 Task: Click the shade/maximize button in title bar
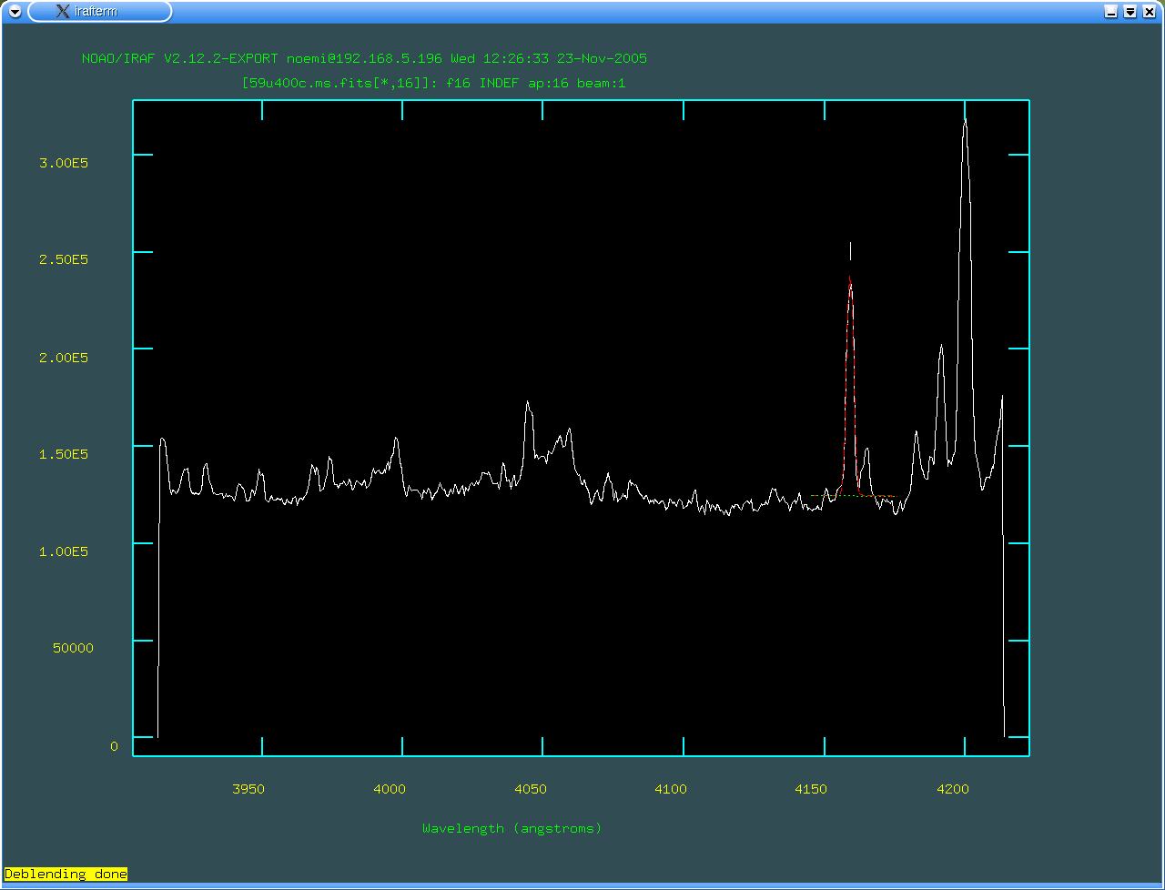[x=1130, y=12]
